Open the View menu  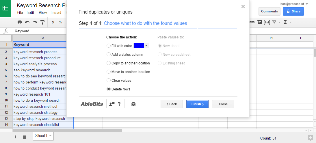click(43, 12)
